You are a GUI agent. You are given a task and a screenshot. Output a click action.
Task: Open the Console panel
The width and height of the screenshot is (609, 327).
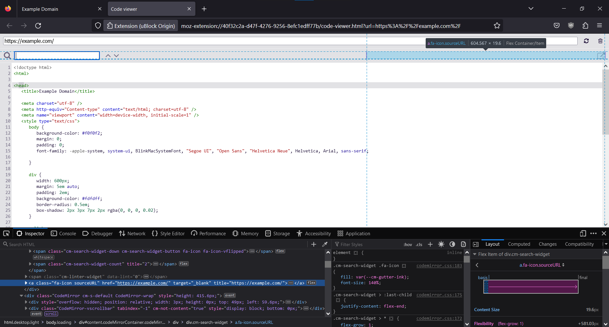[63, 233]
